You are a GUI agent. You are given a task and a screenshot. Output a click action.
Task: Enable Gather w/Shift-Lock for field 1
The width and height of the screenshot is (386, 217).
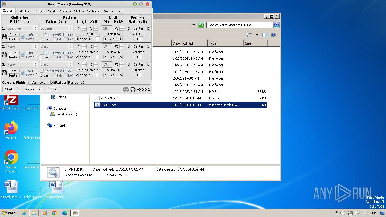coord(42,35)
